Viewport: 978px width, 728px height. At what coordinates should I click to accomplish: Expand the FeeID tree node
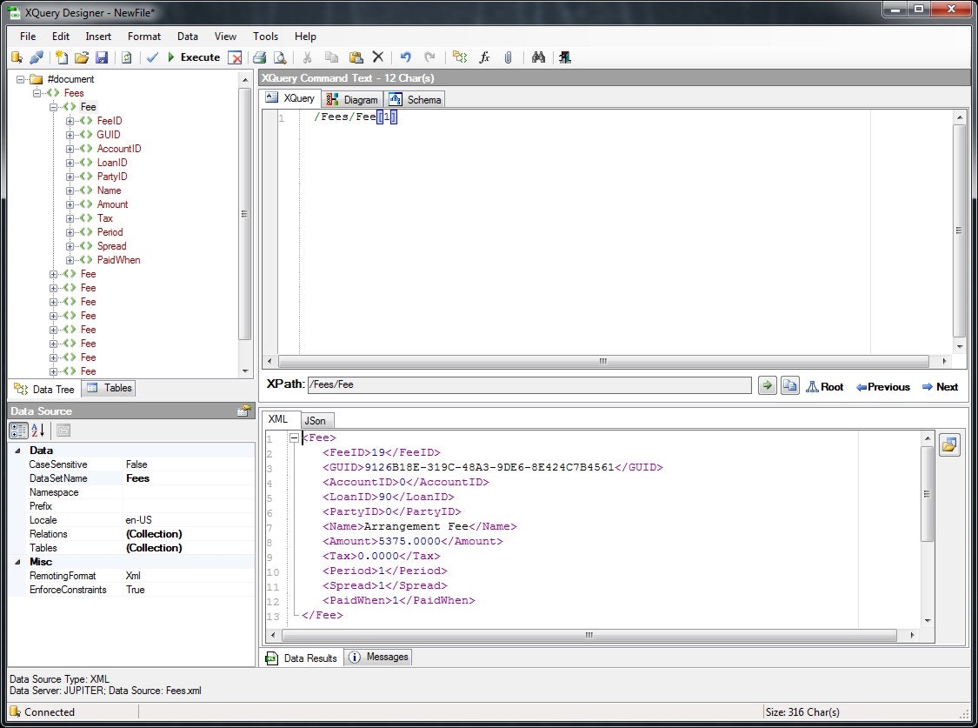tap(69, 120)
